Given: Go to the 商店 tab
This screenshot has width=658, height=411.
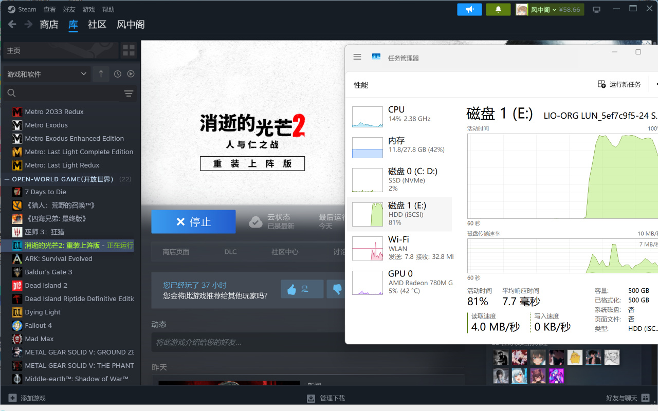Looking at the screenshot, I should coord(49,24).
